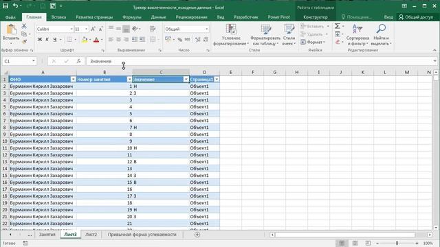Expand the formula bar
This screenshot has width=440, height=247.
click(x=434, y=61)
